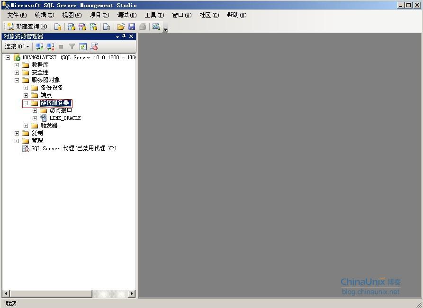Viewport: 423px width, 308px height.
Task: Click the Analysis Services XMLA Query icon
Action: 93,27
